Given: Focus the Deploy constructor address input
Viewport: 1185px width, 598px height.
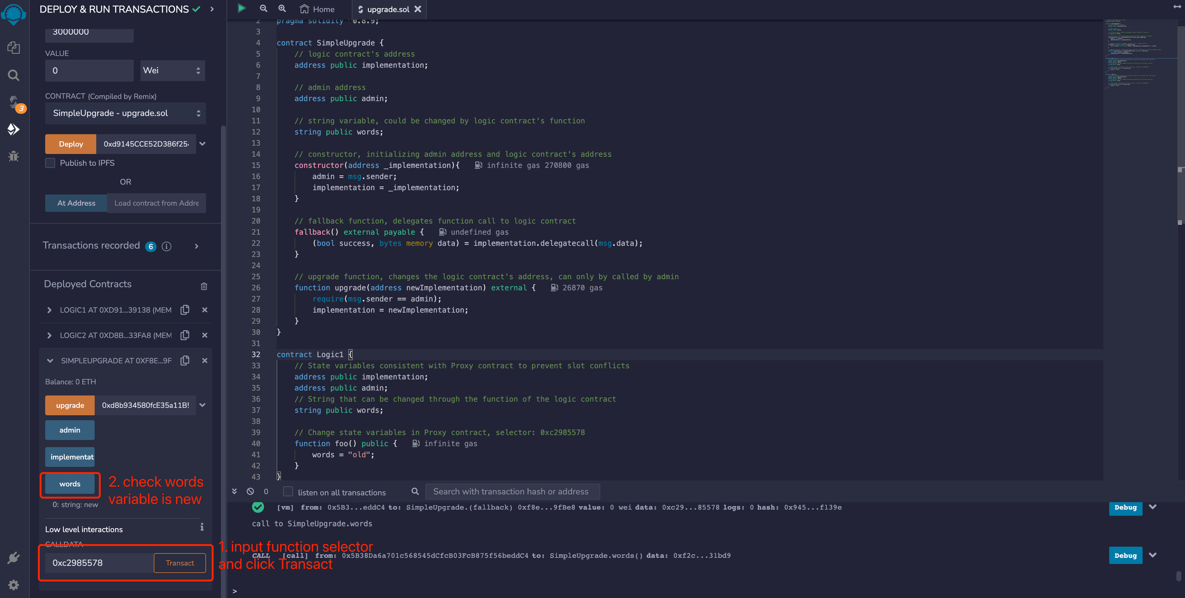Looking at the screenshot, I should [x=146, y=144].
